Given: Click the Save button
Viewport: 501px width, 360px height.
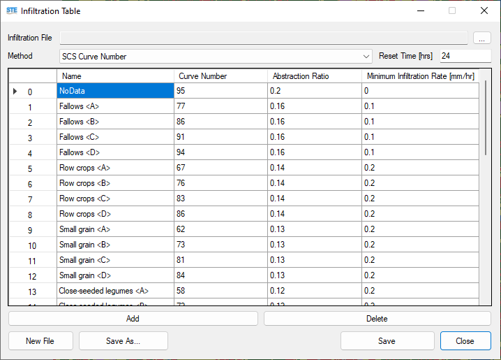Looking at the screenshot, I should (387, 341).
